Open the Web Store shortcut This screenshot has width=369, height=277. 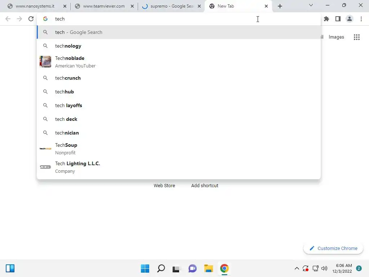pyautogui.click(x=164, y=186)
